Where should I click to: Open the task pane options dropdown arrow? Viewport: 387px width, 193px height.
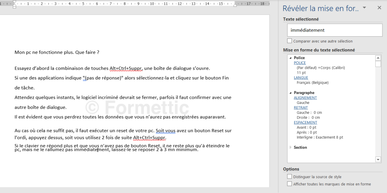coord(364,8)
